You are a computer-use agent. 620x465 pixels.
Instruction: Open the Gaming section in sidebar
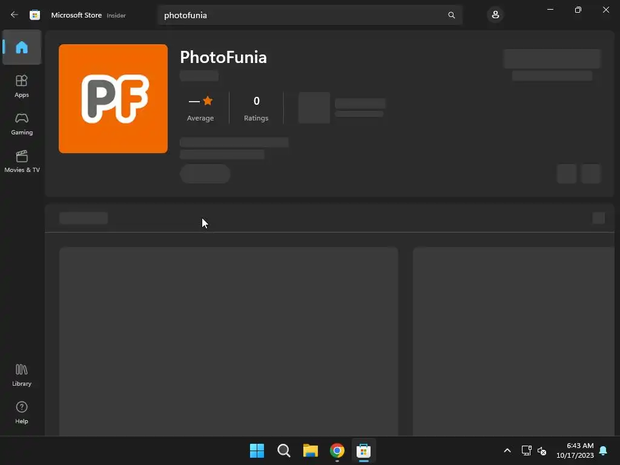point(22,124)
